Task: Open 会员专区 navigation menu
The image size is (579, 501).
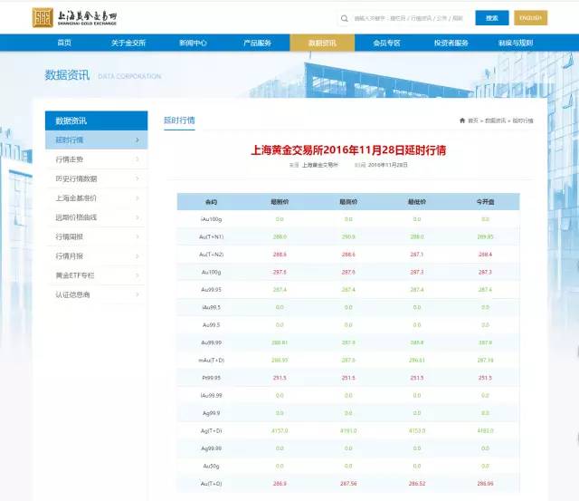Action: [386, 43]
